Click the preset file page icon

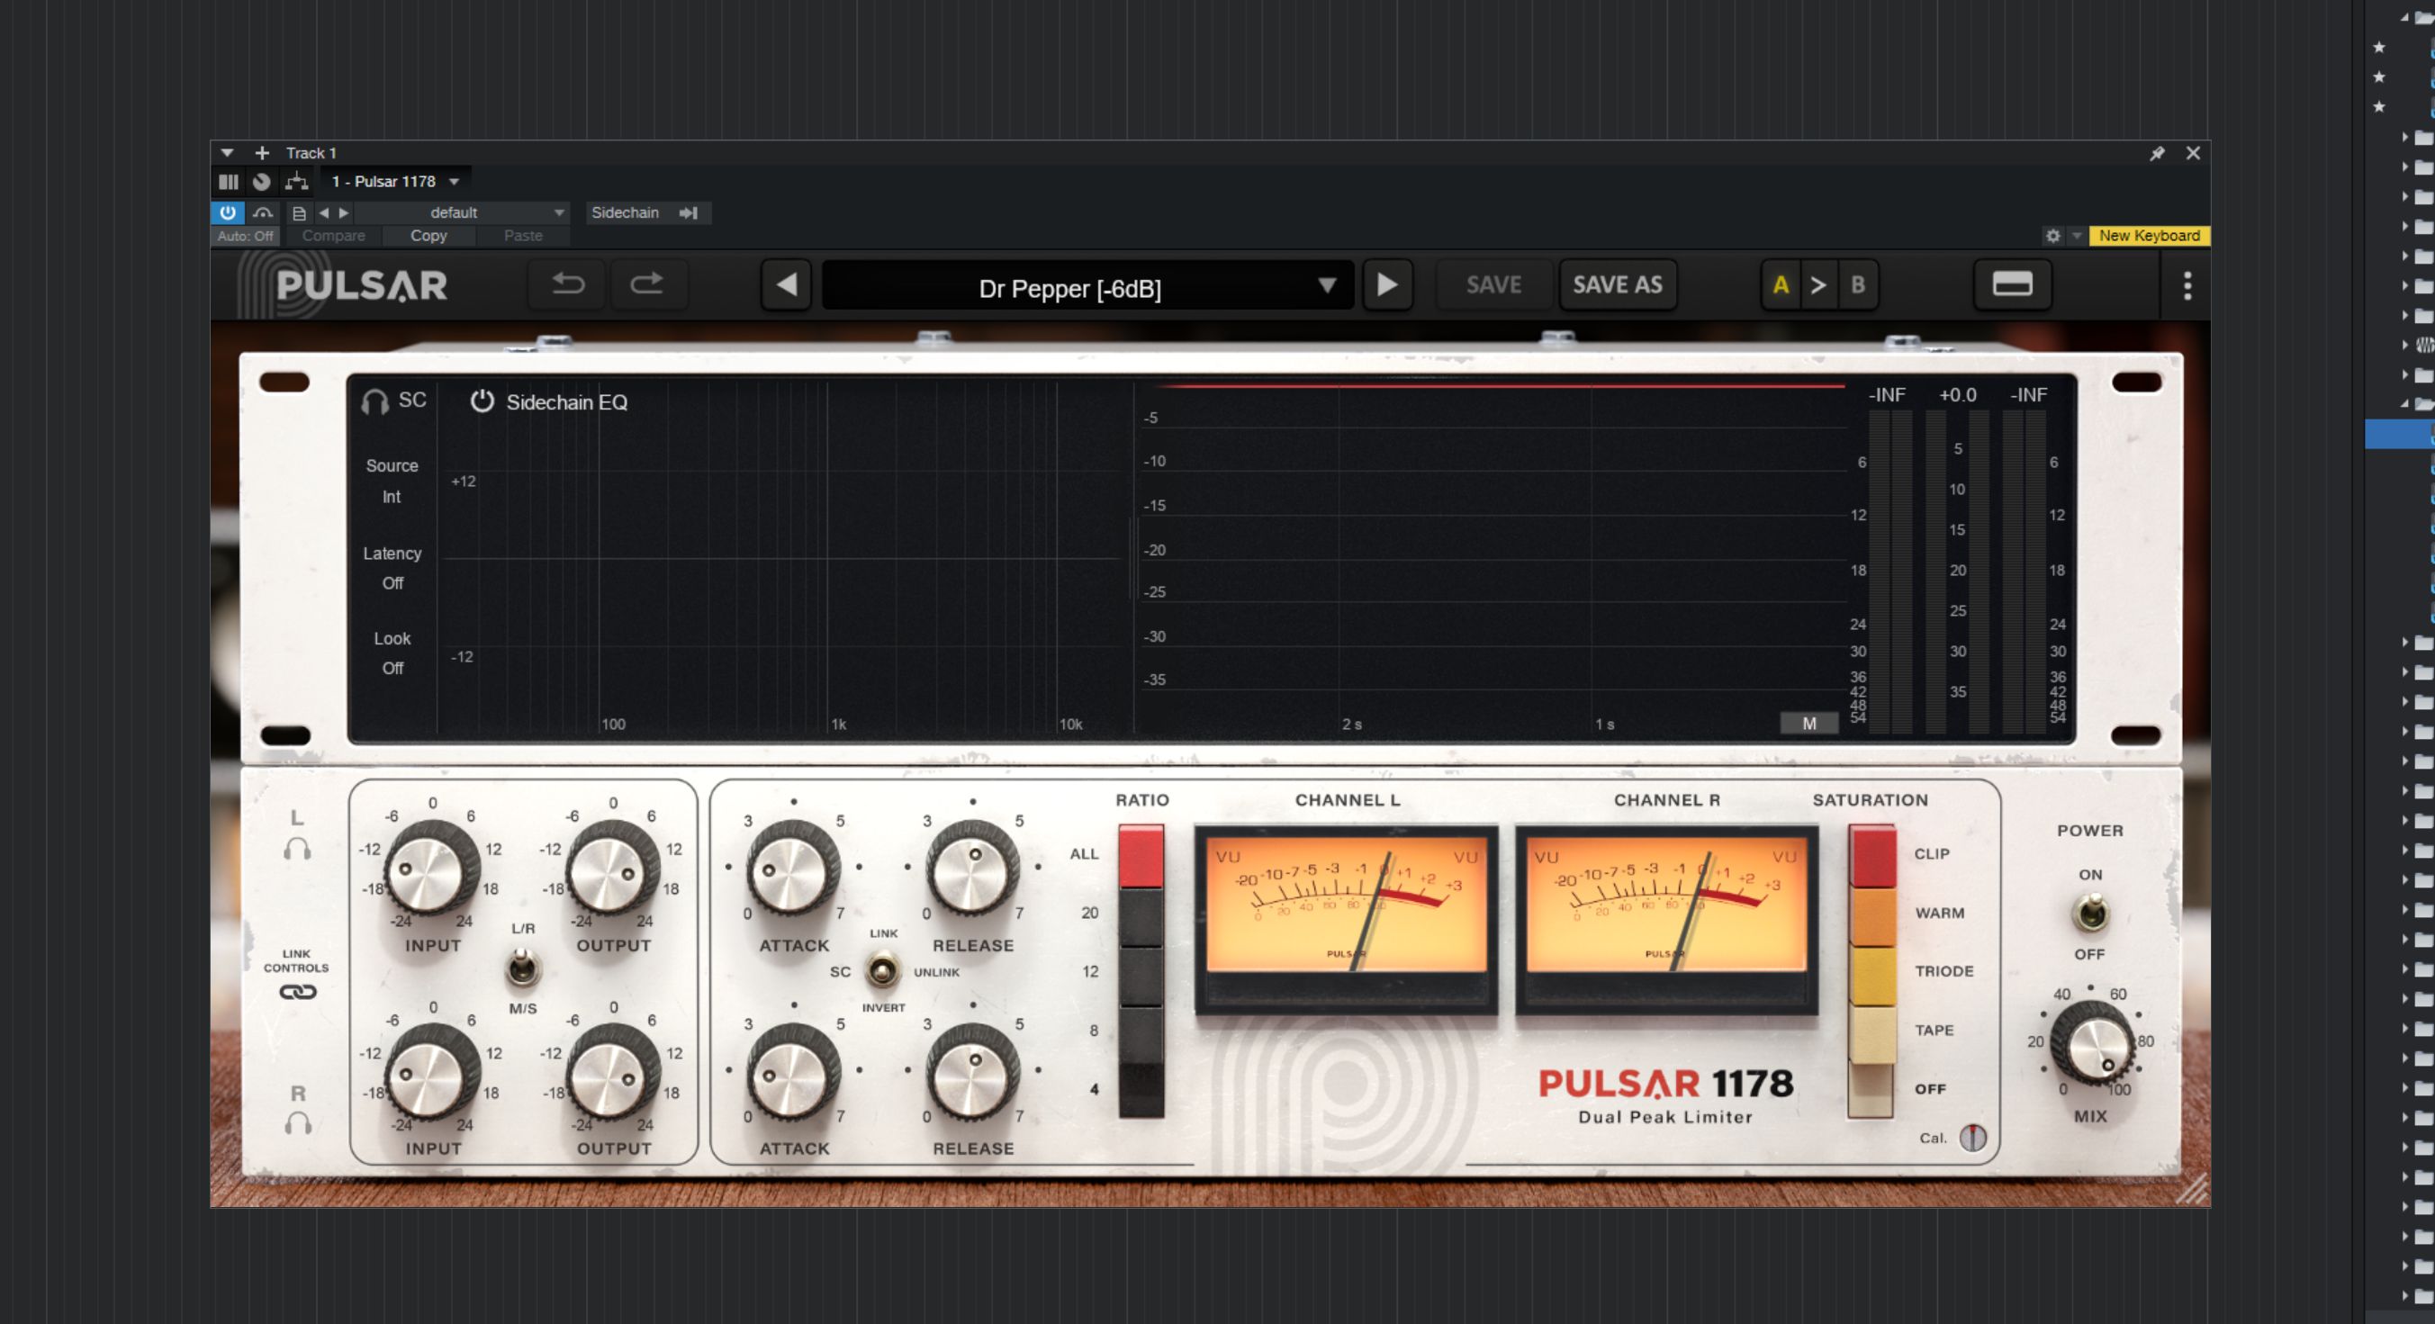pyautogui.click(x=299, y=213)
